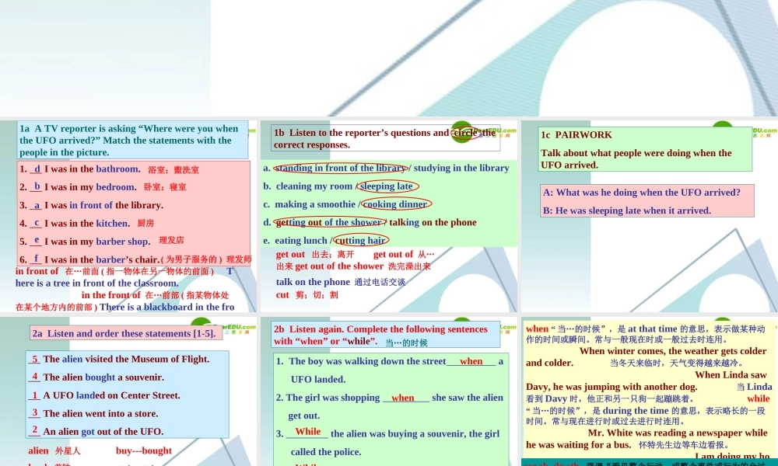Click note 'talk on the phone 通过电话交谈'
Image resolution: width=778 pixels, height=466 pixels.
[341, 282]
